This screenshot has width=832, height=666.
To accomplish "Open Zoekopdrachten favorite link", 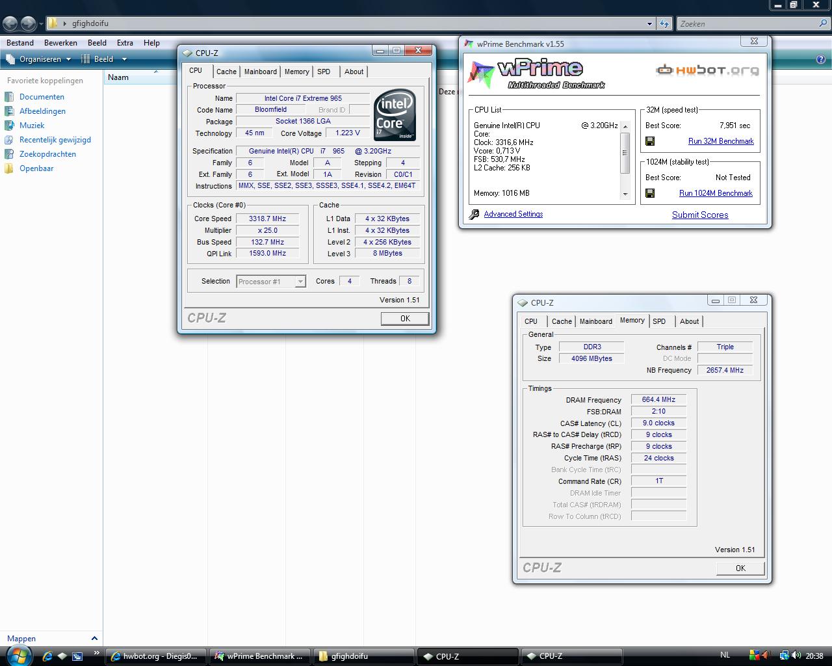I will pos(47,154).
